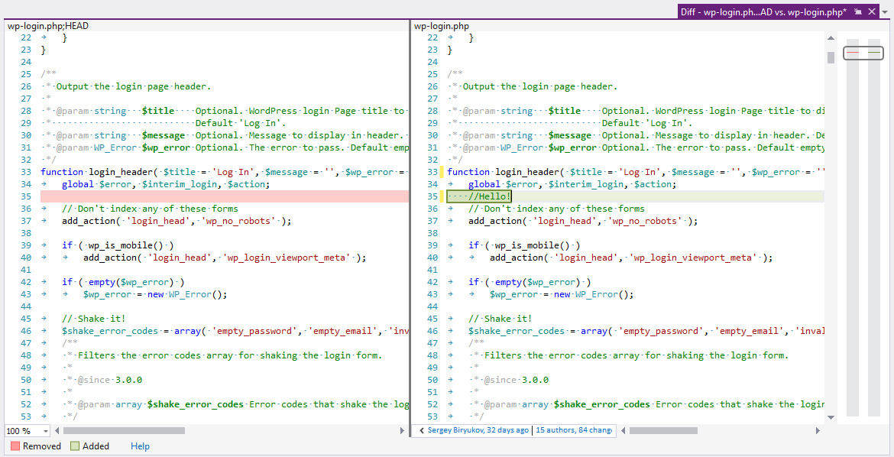894x457 pixels.
Task: Click the vertical scrollbar up arrow
Action: (831, 38)
